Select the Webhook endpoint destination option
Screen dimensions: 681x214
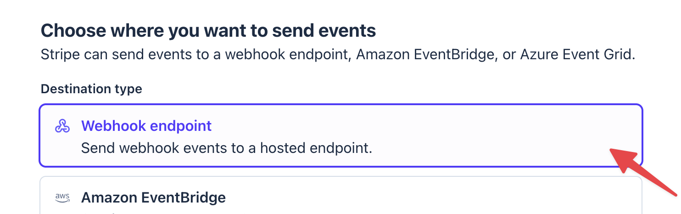pos(340,135)
